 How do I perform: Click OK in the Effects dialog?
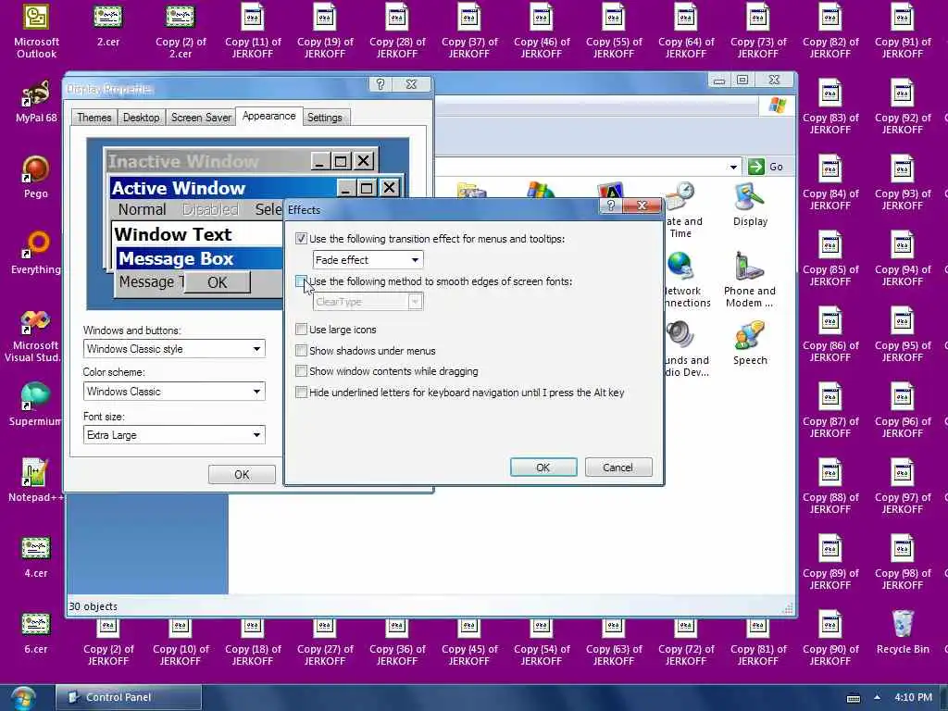(x=543, y=468)
